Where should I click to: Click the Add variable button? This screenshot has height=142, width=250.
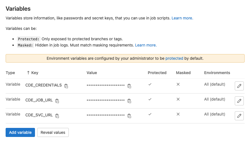20,132
